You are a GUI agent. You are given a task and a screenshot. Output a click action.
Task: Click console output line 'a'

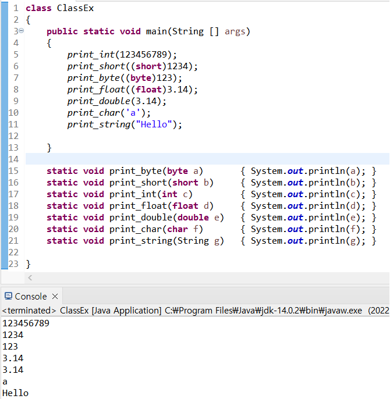[5, 382]
